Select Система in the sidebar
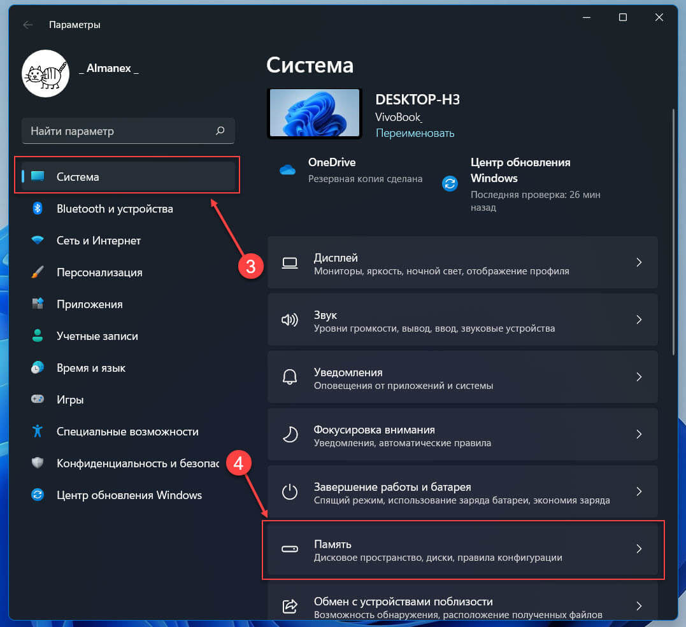Viewport: 686px width, 627px height. [x=128, y=177]
